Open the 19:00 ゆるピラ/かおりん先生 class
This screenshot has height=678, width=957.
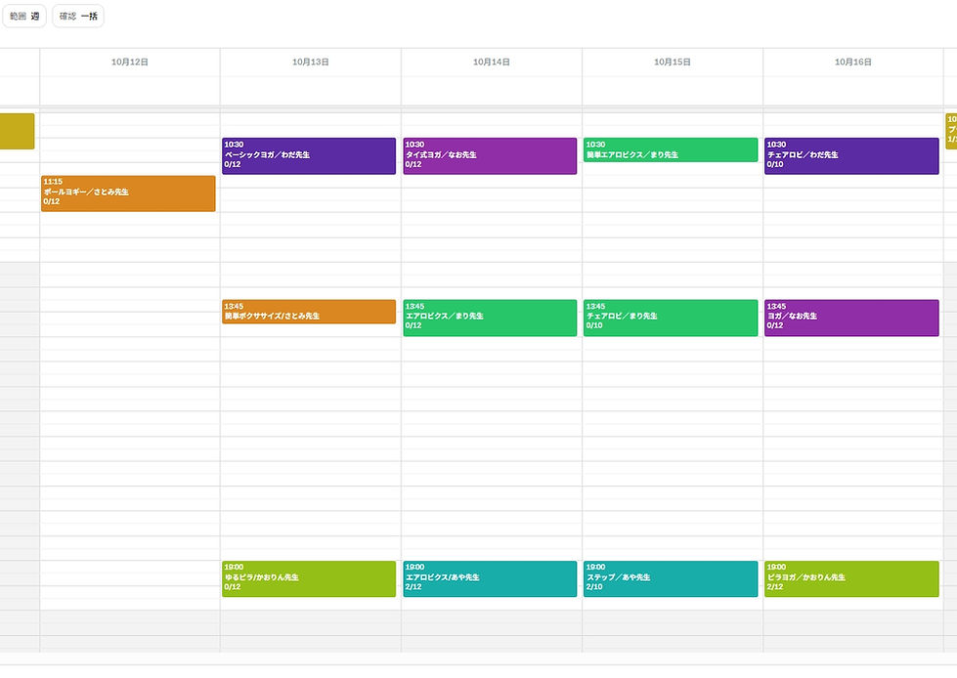(x=309, y=579)
